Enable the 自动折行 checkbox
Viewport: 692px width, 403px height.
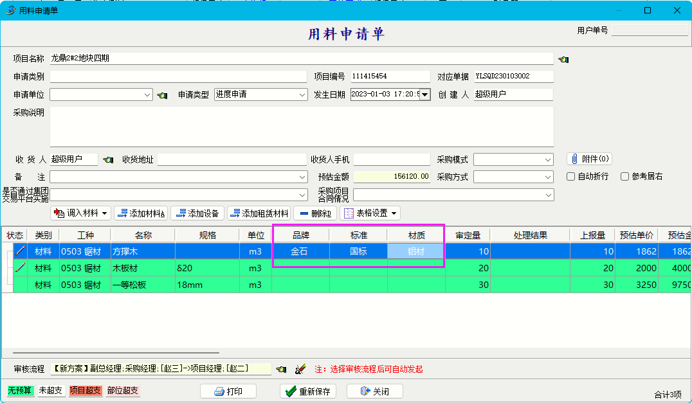[570, 177]
